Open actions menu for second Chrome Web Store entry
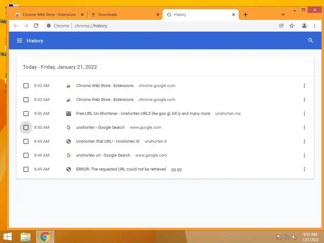 (304, 100)
